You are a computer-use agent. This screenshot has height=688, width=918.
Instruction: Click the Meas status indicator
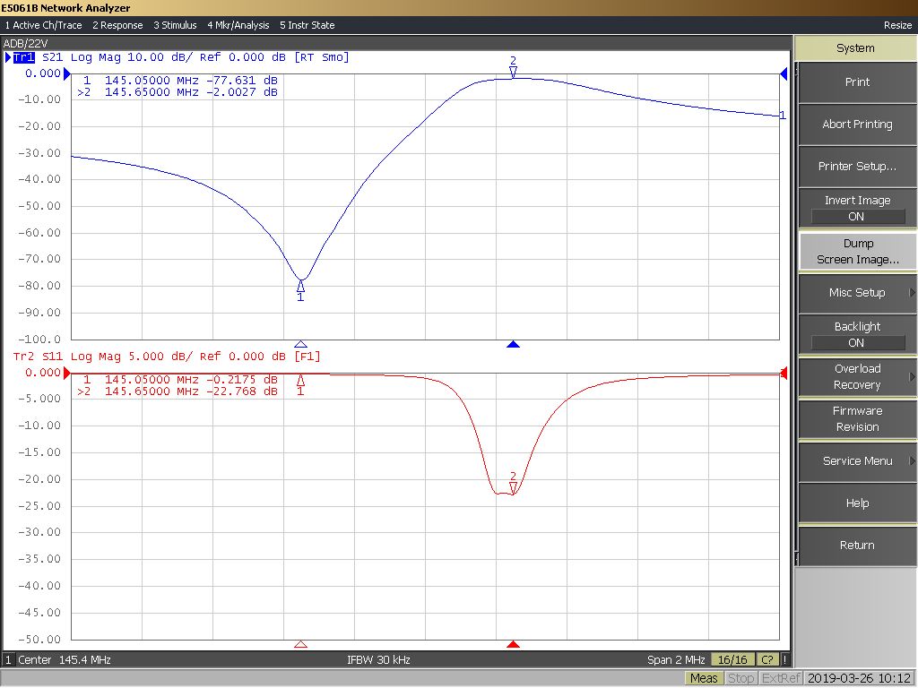pyautogui.click(x=704, y=678)
